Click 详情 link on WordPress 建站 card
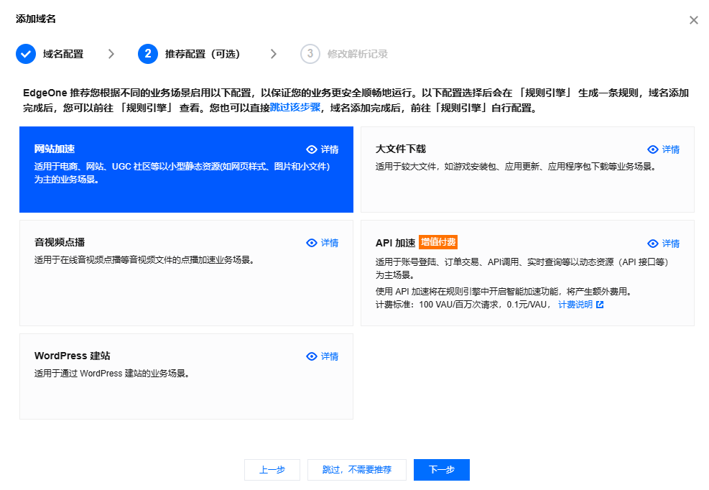 [330, 356]
